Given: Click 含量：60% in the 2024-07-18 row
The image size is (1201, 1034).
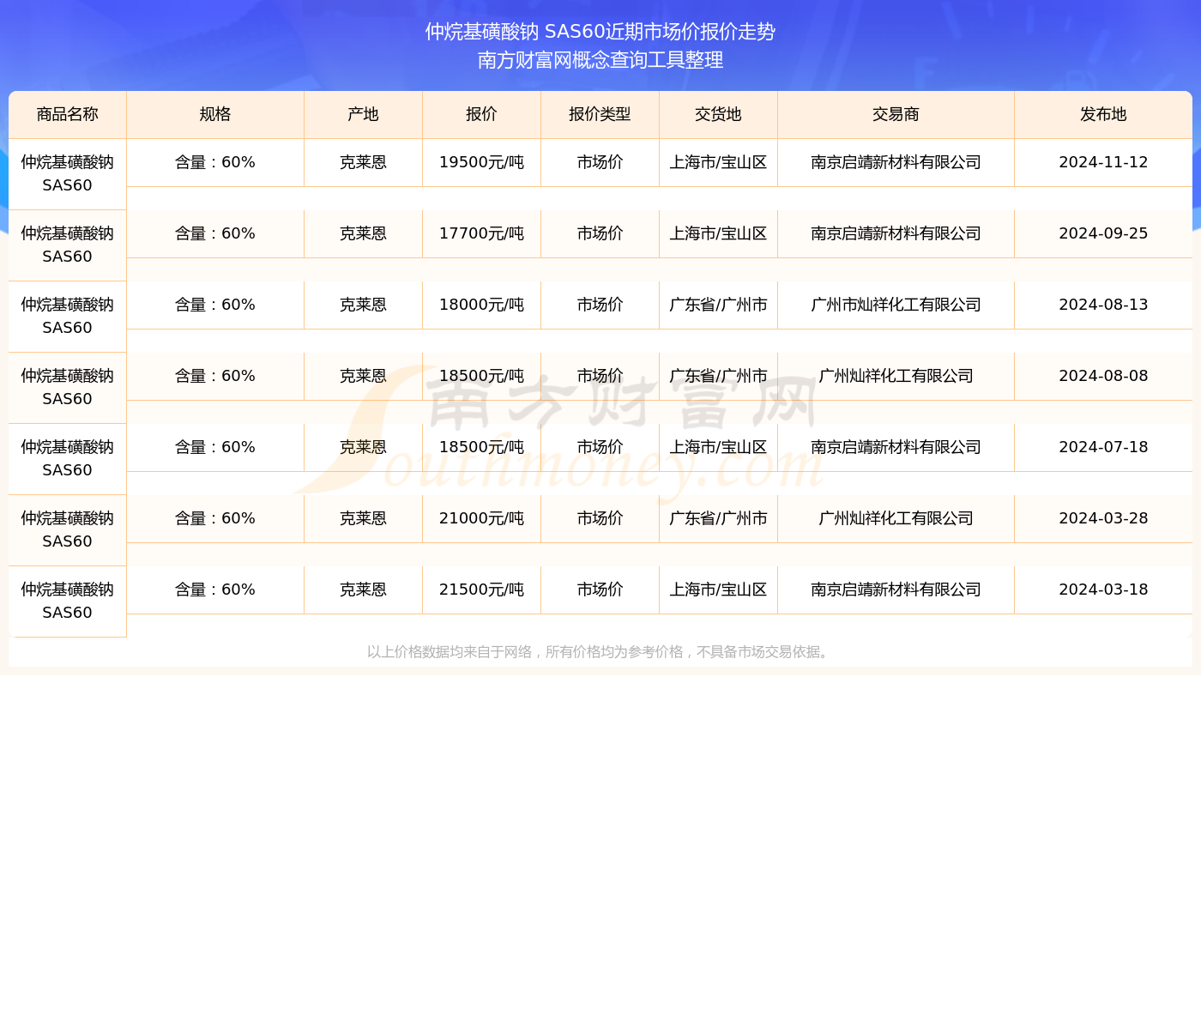Looking at the screenshot, I should coord(215,448).
